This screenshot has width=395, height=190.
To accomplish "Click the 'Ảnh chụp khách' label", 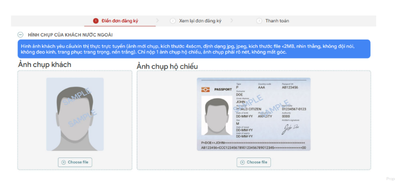I will [45, 65].
